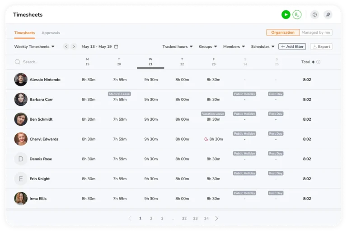Go to pagination page 34

(x=206, y=218)
